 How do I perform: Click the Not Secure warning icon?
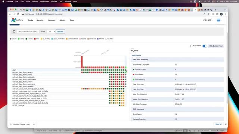[23, 14]
